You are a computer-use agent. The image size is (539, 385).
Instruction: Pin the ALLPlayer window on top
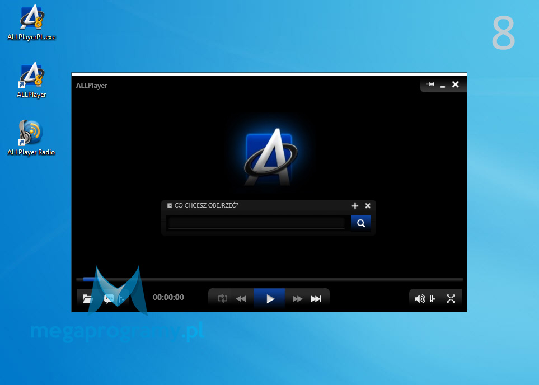(430, 84)
